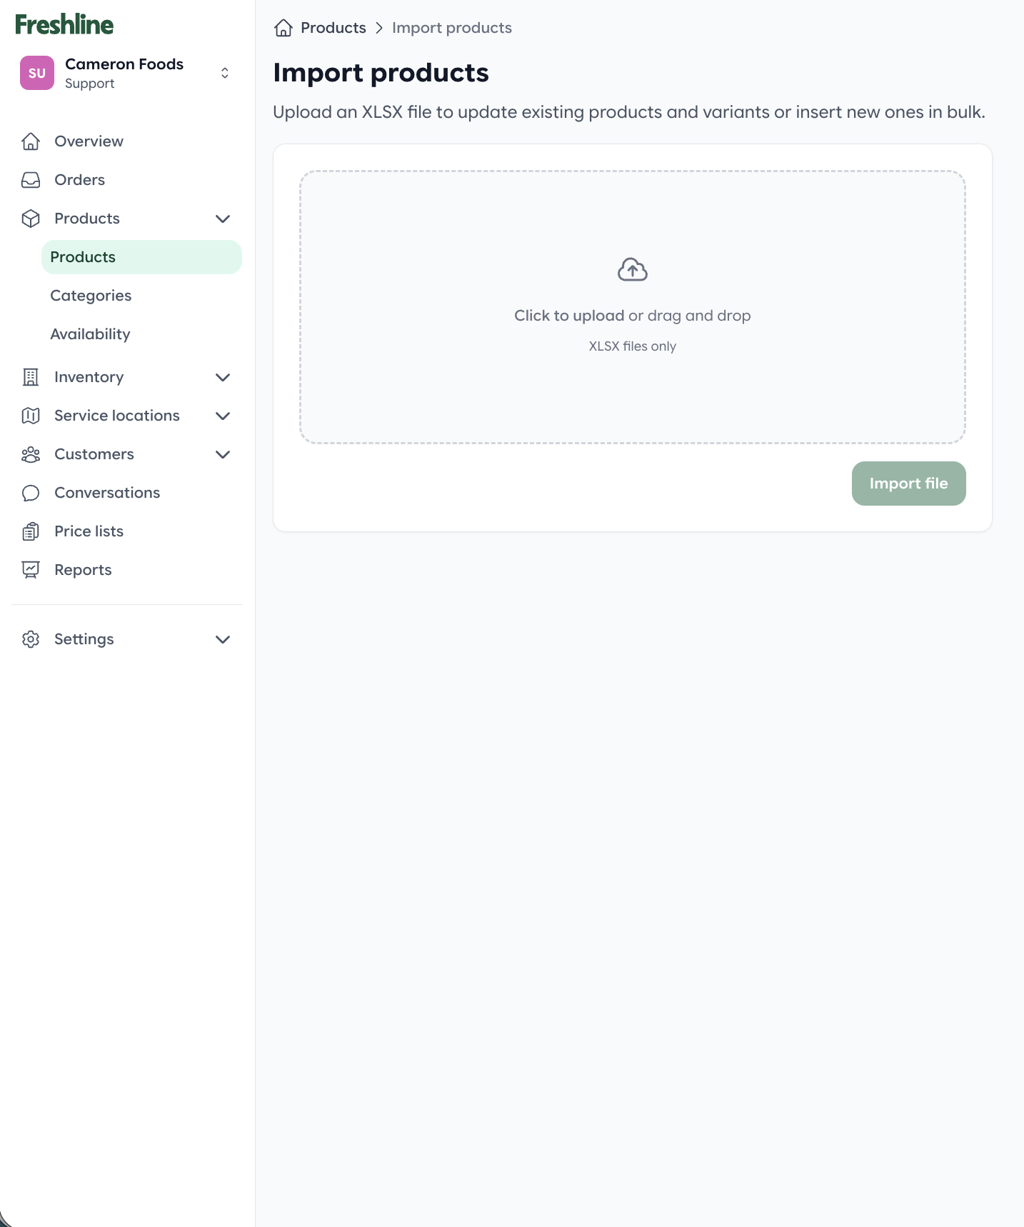Click the Freshline logo
This screenshot has height=1227, width=1024.
[64, 25]
